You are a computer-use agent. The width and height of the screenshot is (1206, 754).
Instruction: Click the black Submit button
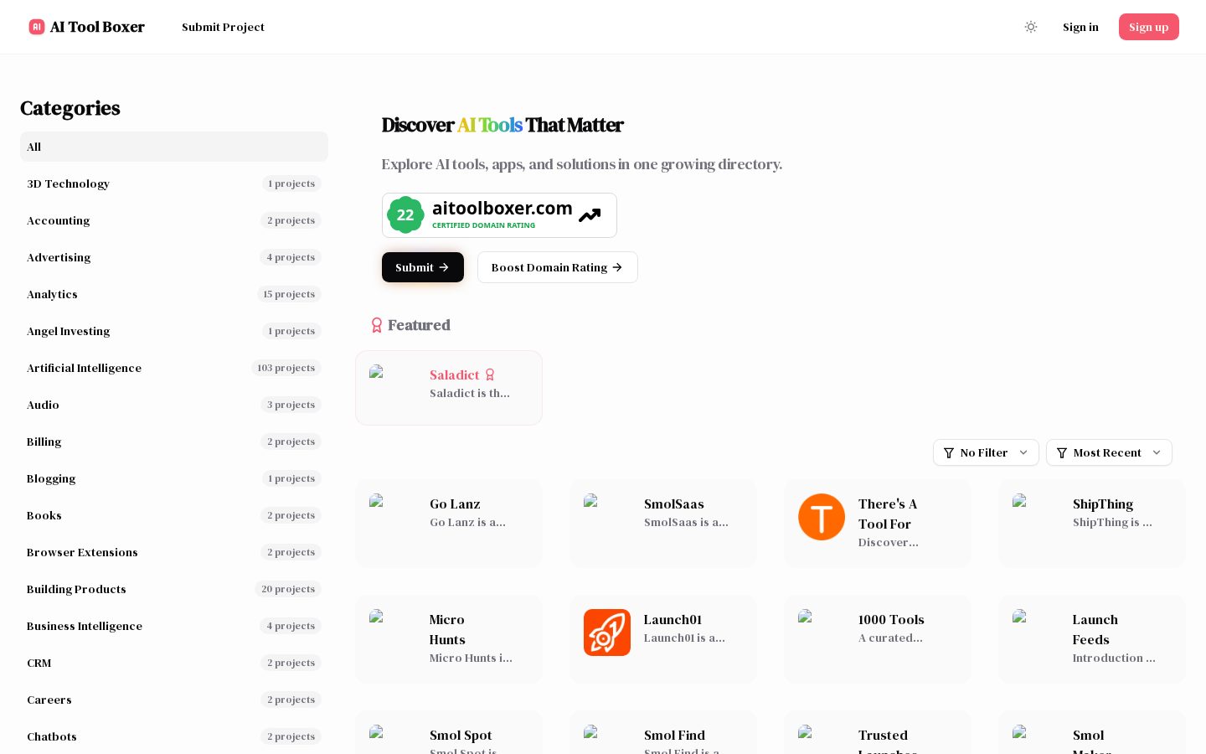click(x=423, y=267)
